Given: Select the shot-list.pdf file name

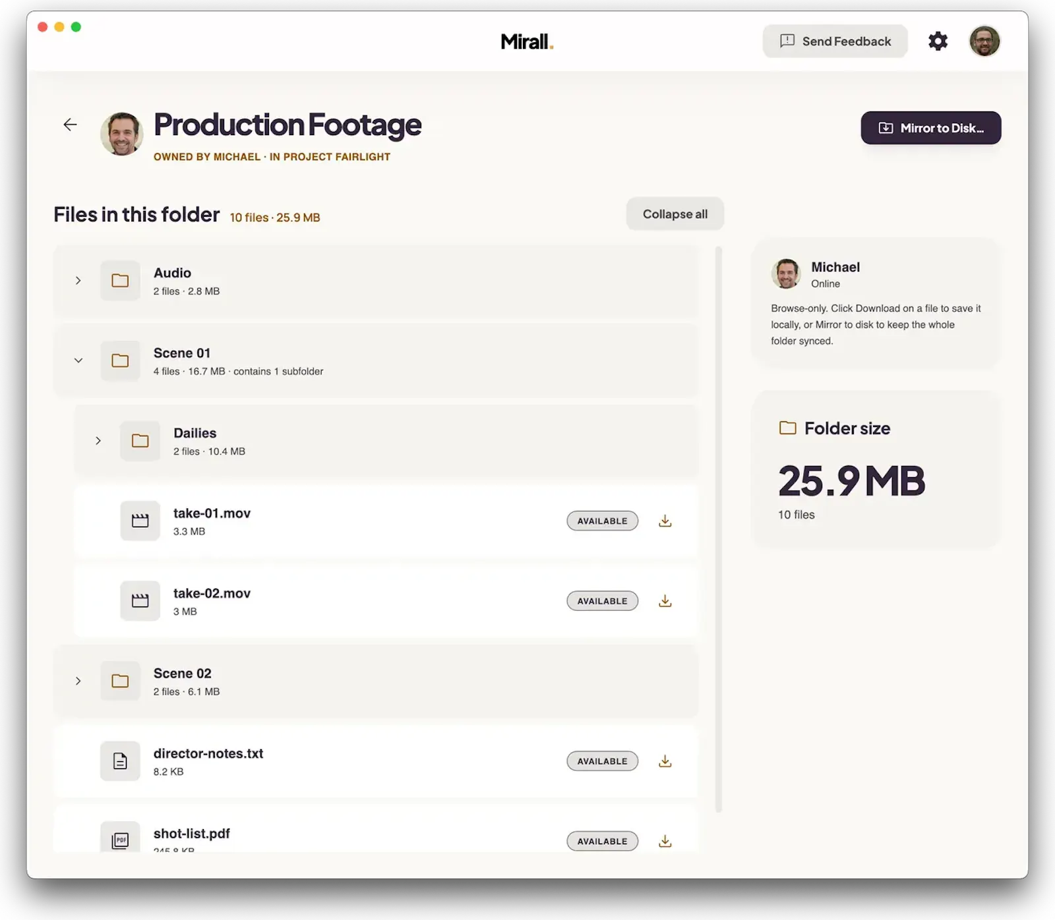Looking at the screenshot, I should (192, 834).
